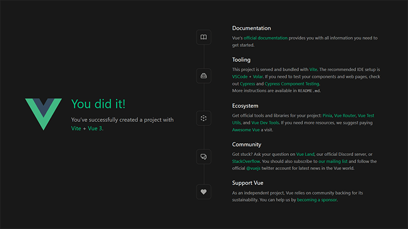Click the Tooling toolbox icon
Image resolution: width=408 pixels, height=229 pixels.
(x=204, y=76)
